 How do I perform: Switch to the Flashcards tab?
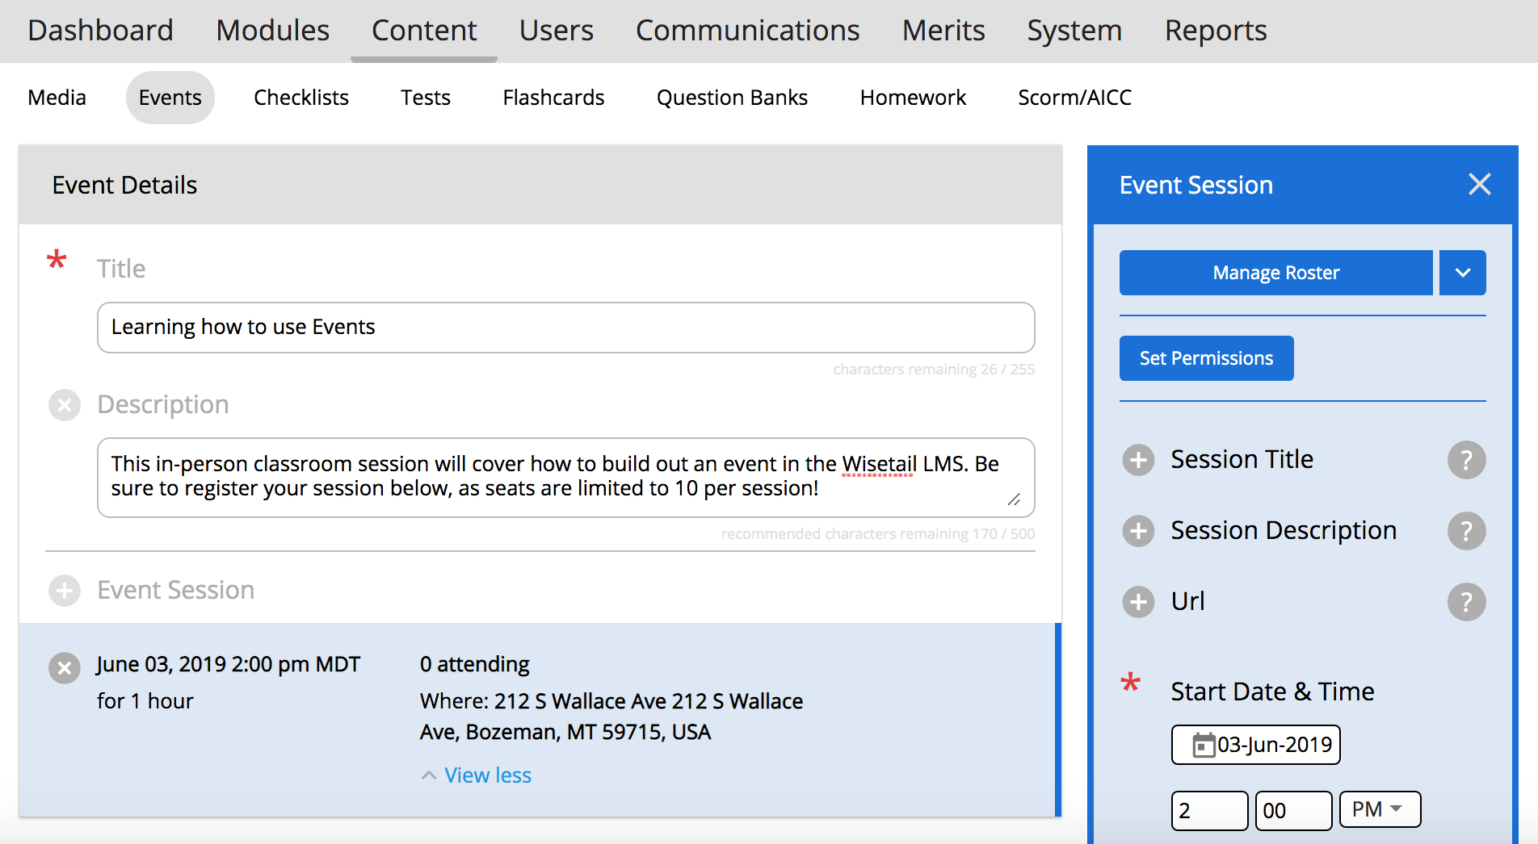553,98
